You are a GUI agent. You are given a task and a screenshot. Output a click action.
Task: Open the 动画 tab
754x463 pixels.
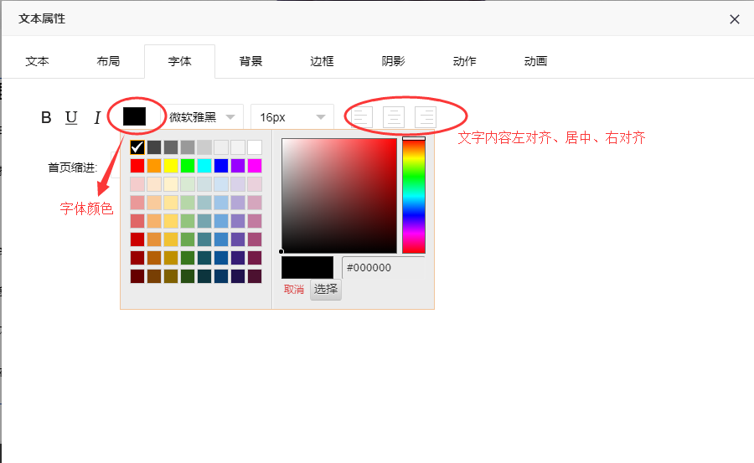[x=535, y=61]
